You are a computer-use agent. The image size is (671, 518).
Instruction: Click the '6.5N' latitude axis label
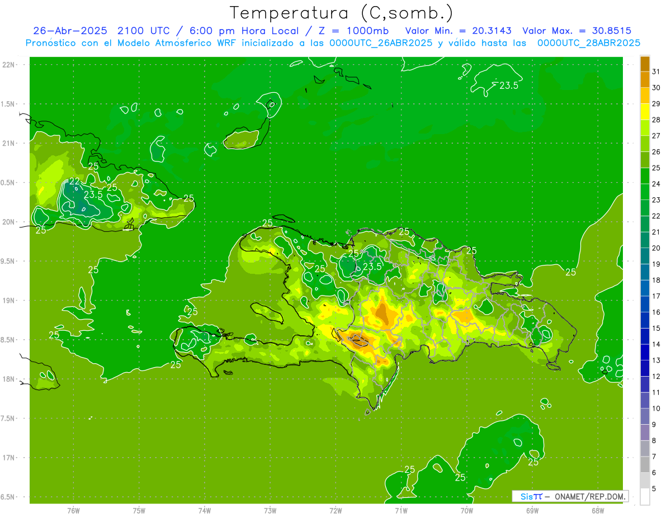pos(7,497)
